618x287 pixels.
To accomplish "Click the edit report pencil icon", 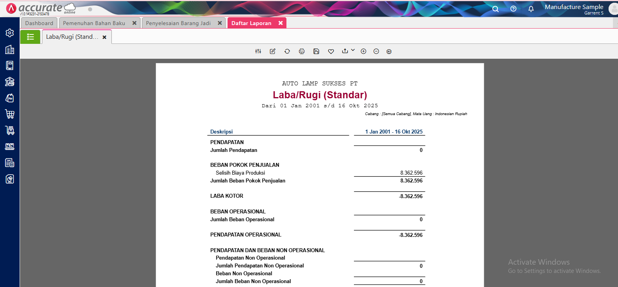I will pos(273,51).
